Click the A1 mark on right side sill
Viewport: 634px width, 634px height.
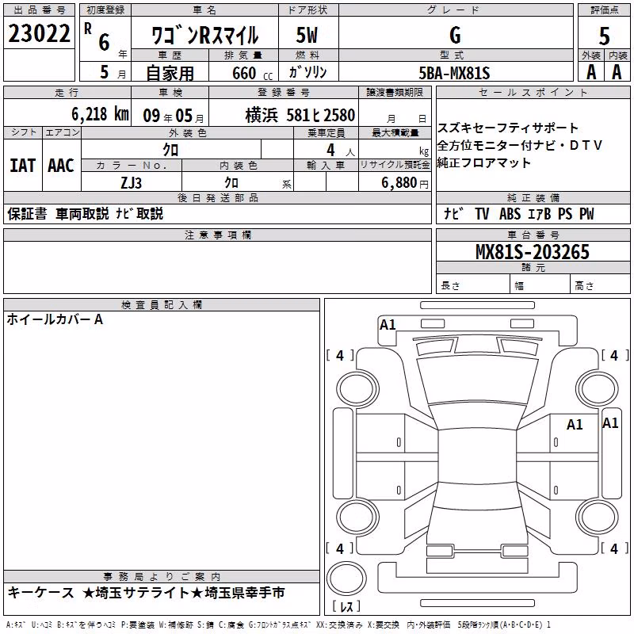pos(610,423)
